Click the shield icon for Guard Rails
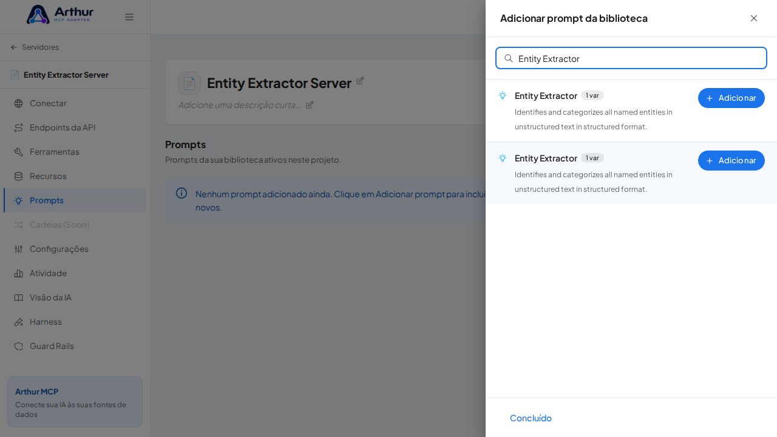The image size is (777, 437). click(18, 346)
